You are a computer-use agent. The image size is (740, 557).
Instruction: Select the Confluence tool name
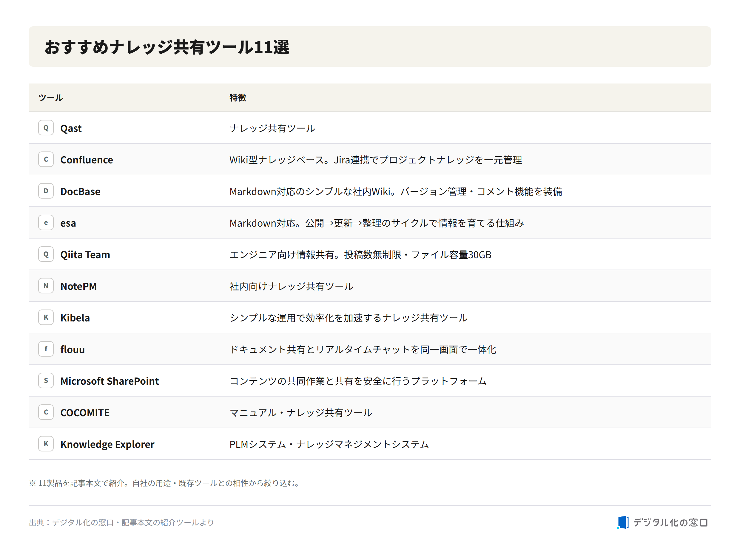point(87,160)
